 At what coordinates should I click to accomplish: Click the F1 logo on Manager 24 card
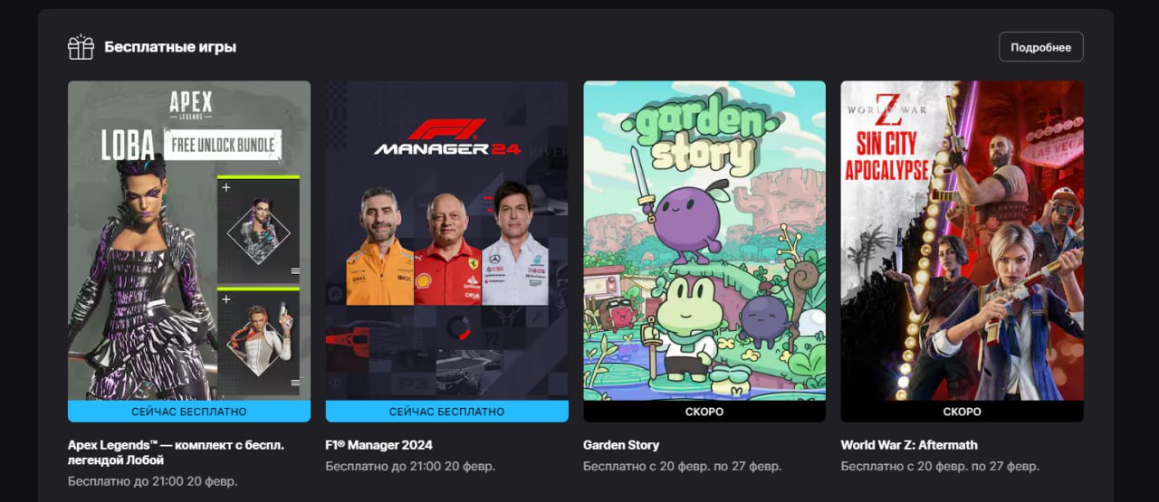point(448,128)
